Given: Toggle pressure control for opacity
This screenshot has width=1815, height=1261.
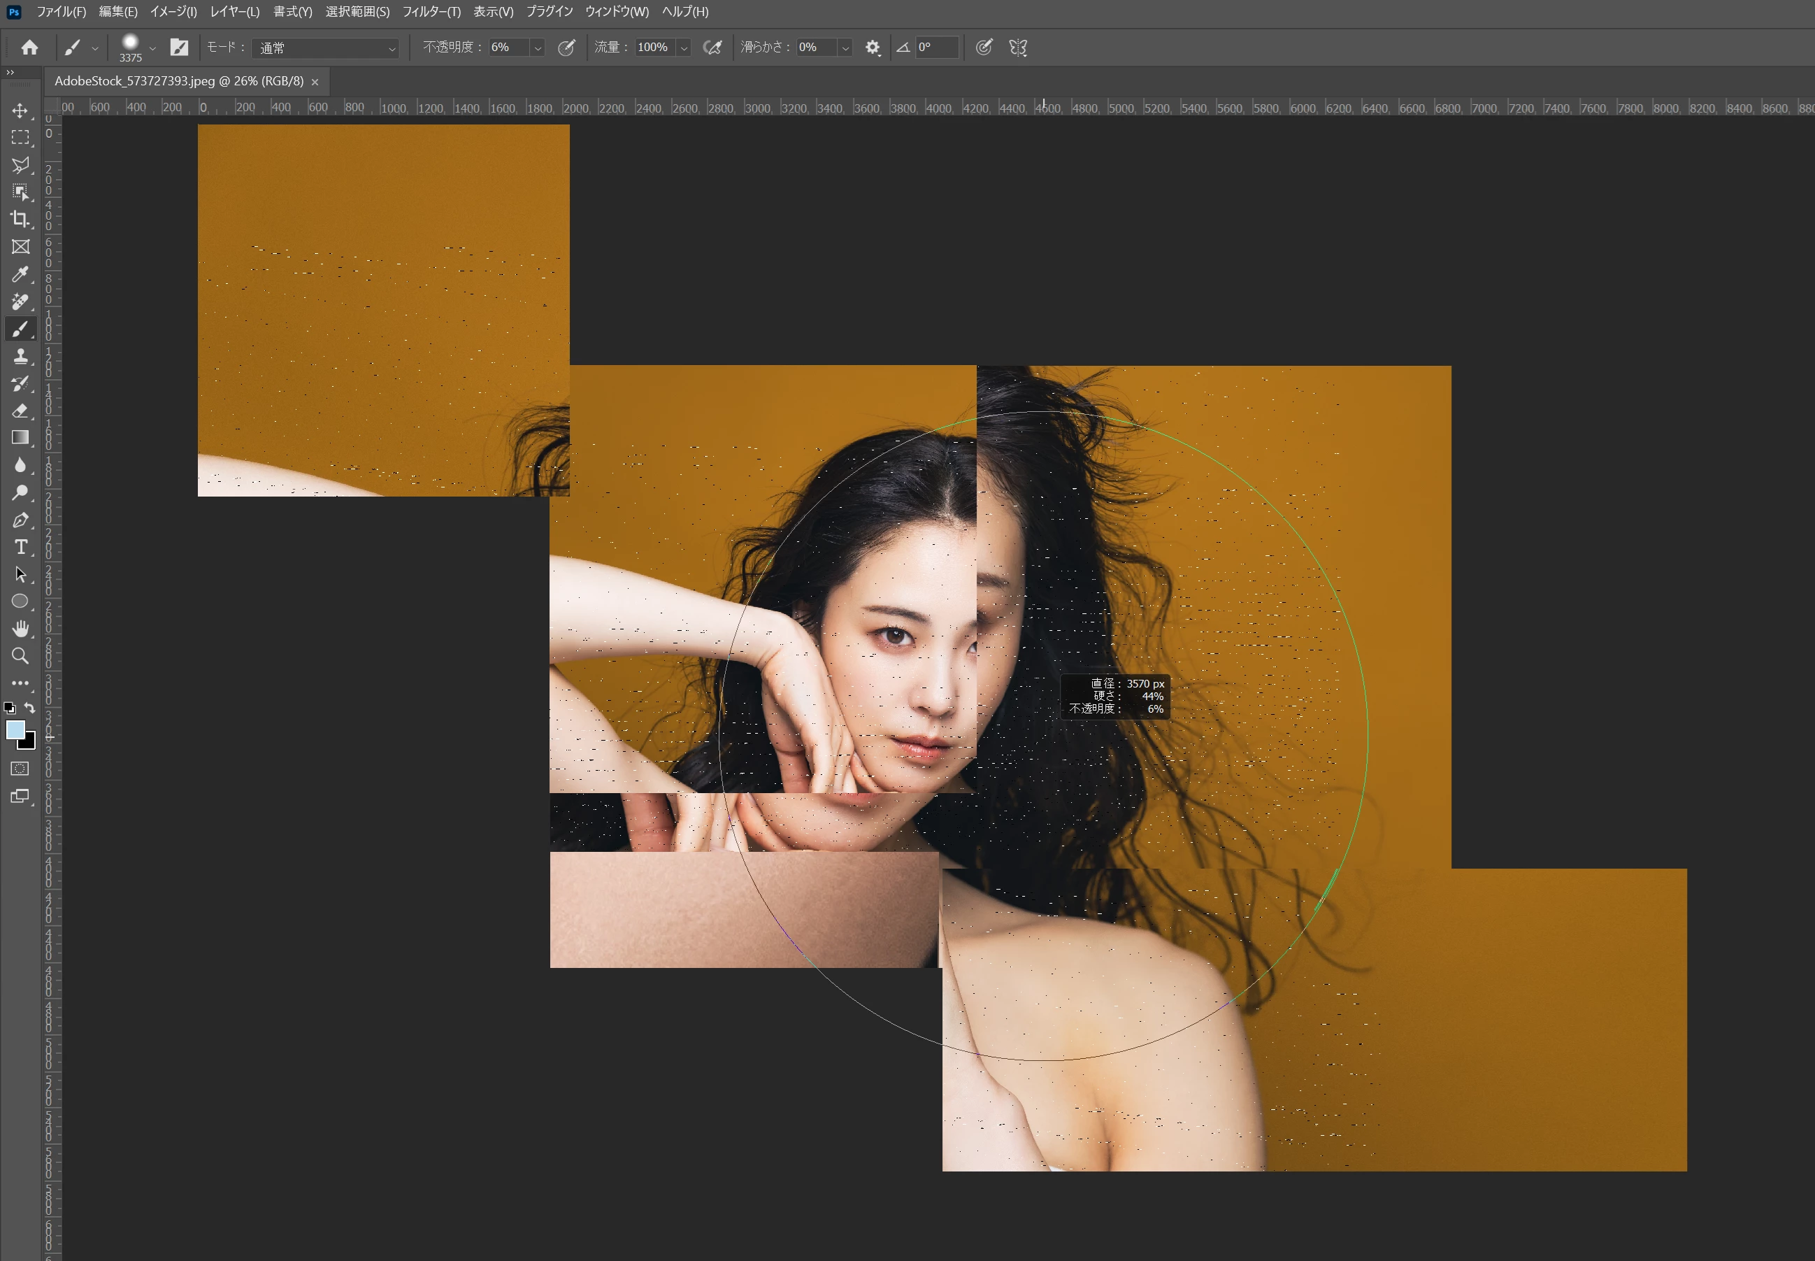Looking at the screenshot, I should (x=566, y=48).
